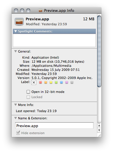The width and height of the screenshot is (113, 153).
Task: Collapse the Name & Extension section
Action: coord(15,118)
